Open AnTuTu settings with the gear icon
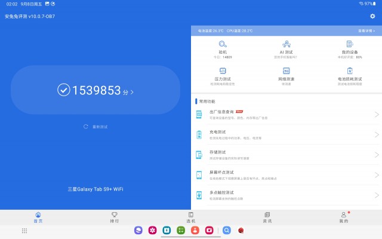Viewport: 382px width, 239px height. [x=372, y=16]
